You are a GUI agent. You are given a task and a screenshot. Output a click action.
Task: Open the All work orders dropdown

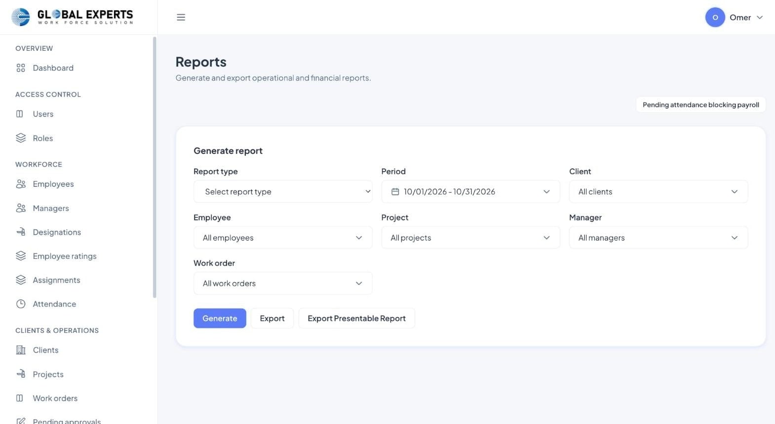pyautogui.click(x=283, y=283)
